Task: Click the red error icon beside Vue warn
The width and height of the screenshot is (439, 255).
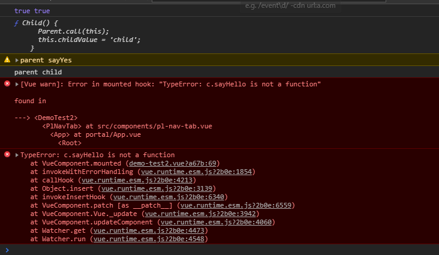Action: [x=7, y=83]
